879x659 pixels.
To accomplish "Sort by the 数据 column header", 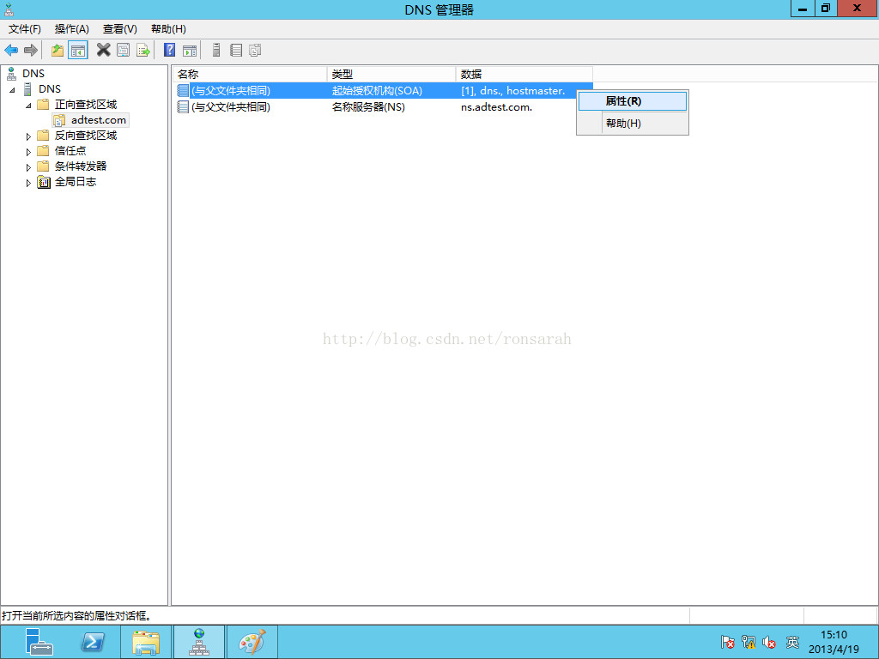I will (524, 74).
